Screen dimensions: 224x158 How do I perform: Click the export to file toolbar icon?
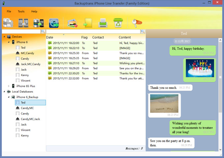pyautogui.click(x=88, y=23)
